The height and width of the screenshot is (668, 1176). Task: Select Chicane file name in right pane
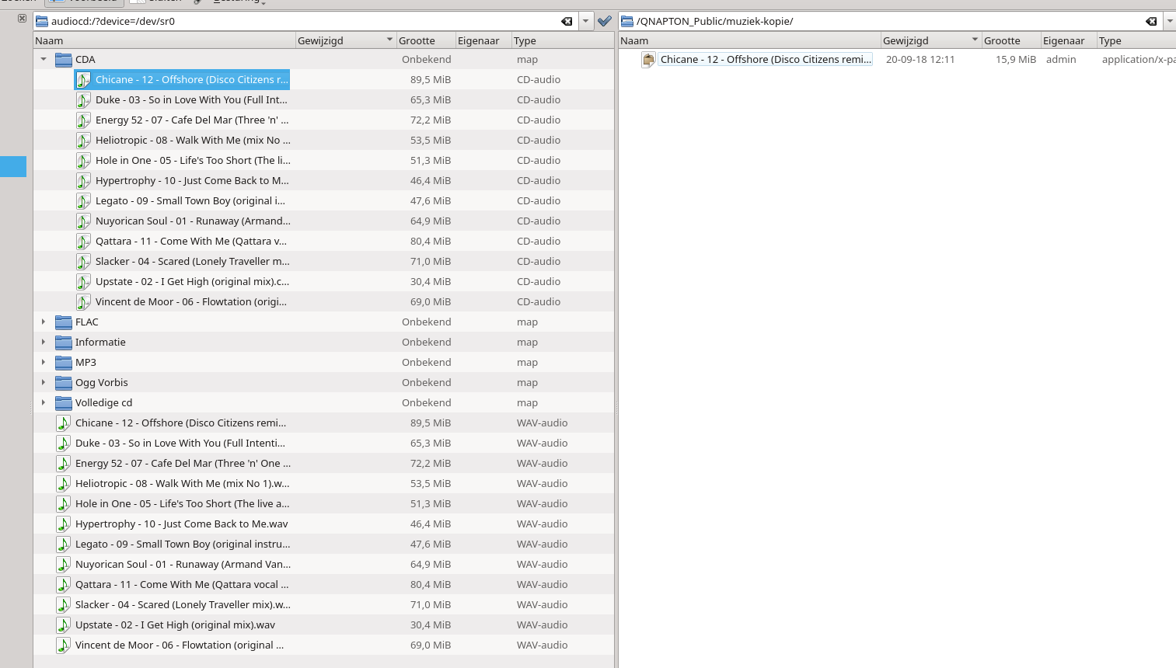[766, 59]
